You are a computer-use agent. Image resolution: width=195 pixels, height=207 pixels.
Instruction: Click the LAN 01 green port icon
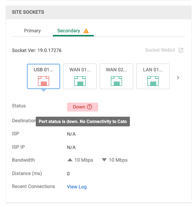(153, 81)
